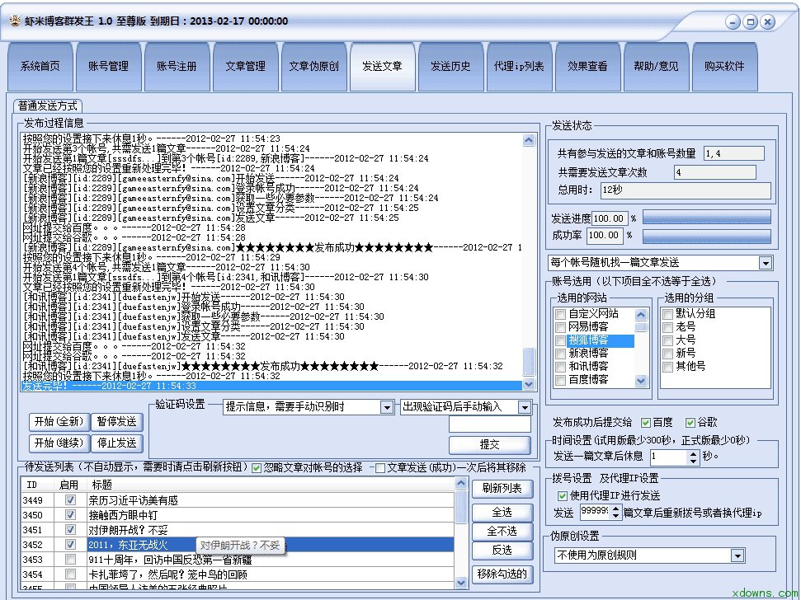Click the 移除勾选的 button

pyautogui.click(x=502, y=574)
